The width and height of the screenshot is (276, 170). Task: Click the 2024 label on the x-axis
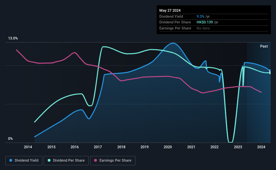pyautogui.click(x=261, y=147)
